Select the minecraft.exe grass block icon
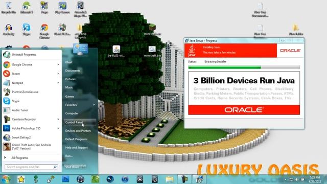327x184 pixels. 152,30
